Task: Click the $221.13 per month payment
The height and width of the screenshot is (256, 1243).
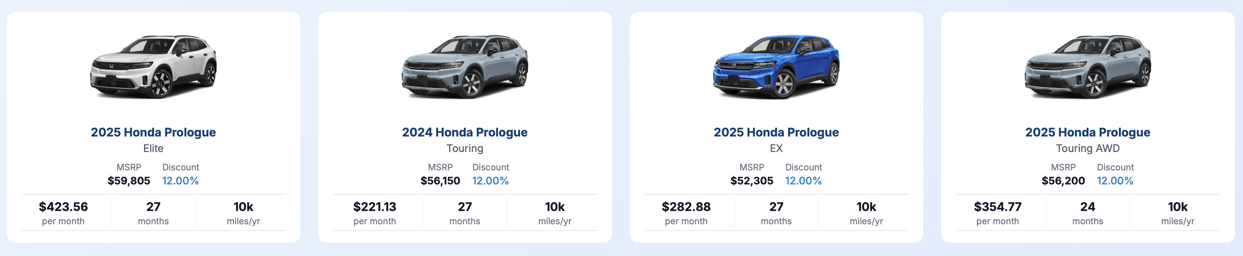Action: (x=375, y=207)
